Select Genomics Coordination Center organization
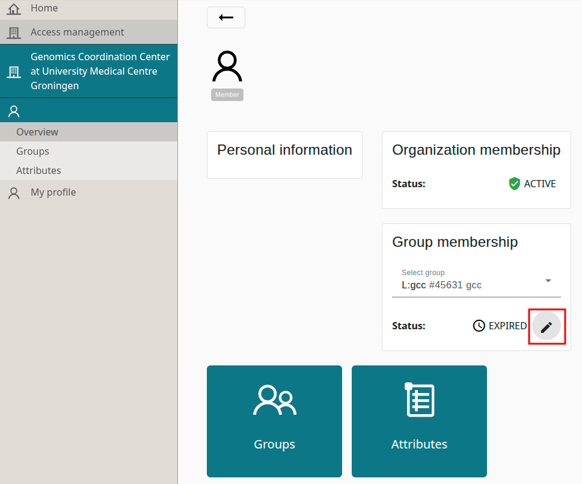The image size is (582, 484). coord(100,71)
